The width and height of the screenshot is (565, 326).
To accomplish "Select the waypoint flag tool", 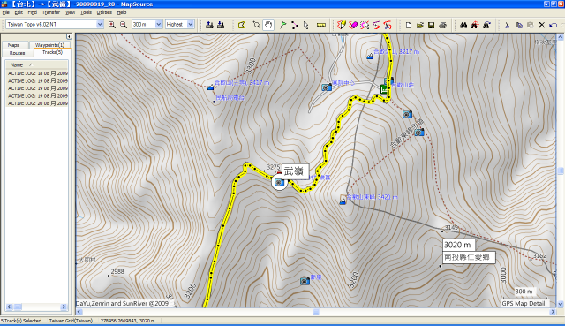I will pyautogui.click(x=283, y=25).
